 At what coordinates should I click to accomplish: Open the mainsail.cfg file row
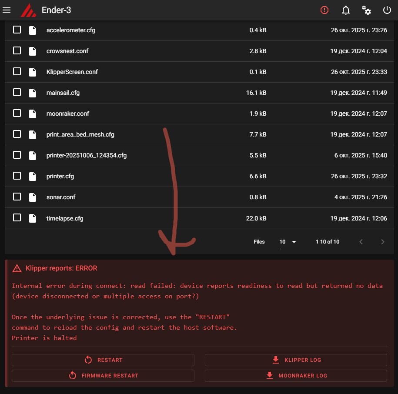tap(199, 93)
